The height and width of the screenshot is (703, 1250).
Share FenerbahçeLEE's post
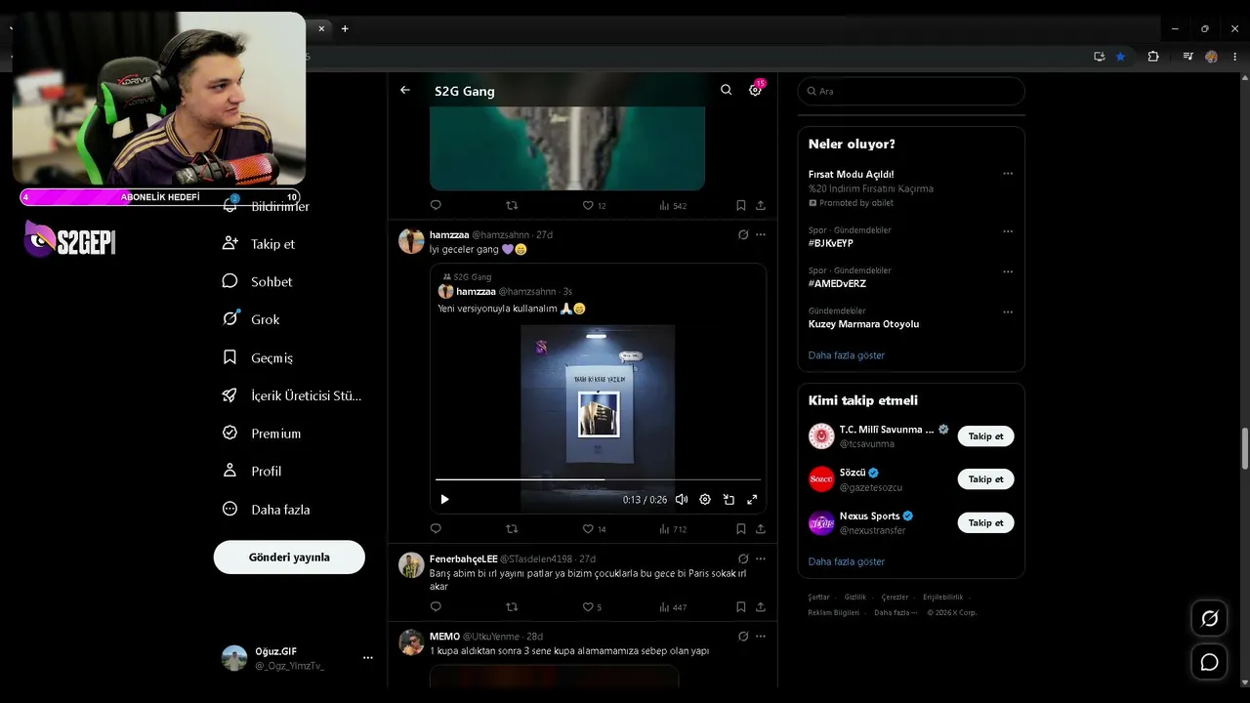pos(760,607)
